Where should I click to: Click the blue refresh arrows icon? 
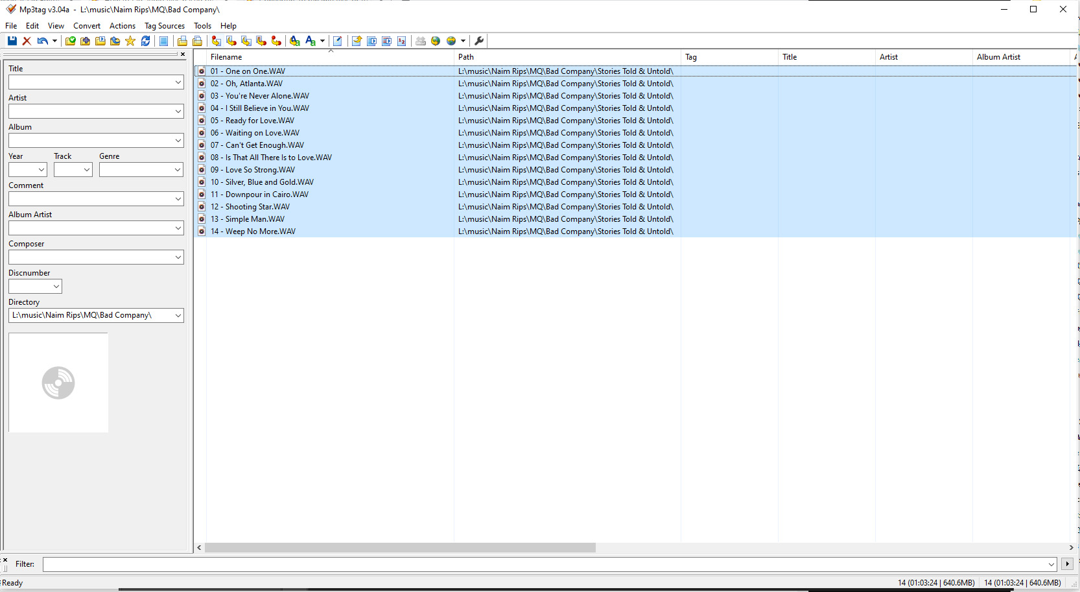(146, 41)
